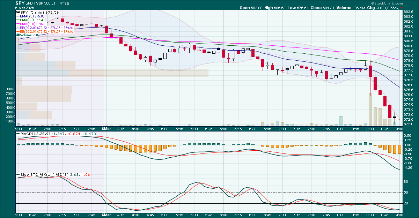Click the 677.5 price axis label
Viewport: 419px width, 218px height.
click(409, 70)
